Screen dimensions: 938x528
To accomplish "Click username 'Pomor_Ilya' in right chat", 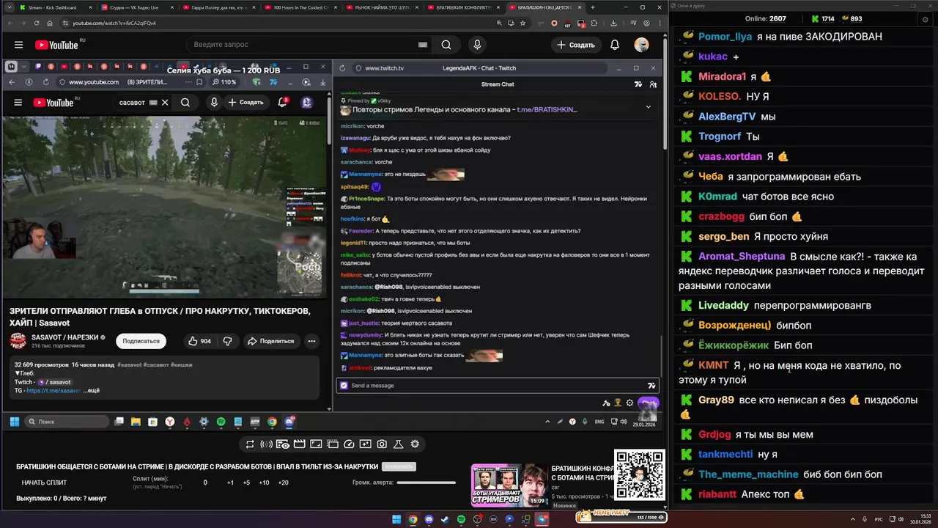I will click(x=723, y=37).
